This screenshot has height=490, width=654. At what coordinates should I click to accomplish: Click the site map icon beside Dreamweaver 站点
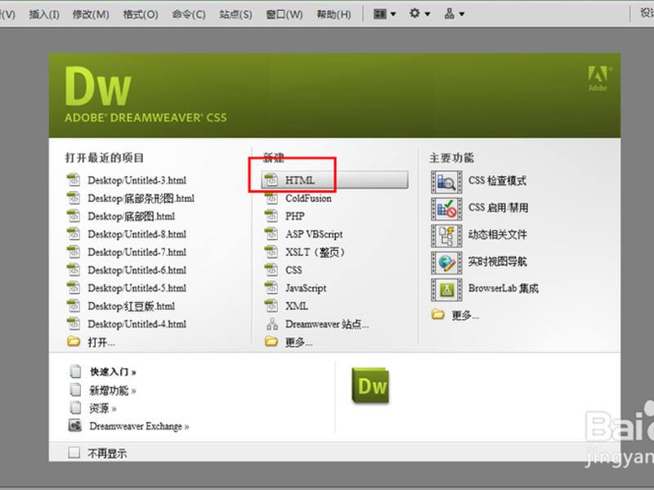[x=272, y=323]
